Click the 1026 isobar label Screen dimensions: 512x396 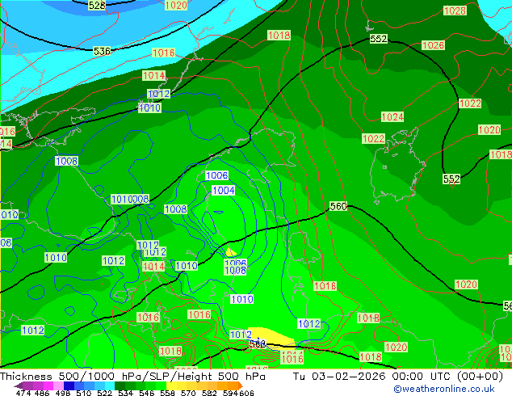[433, 45]
